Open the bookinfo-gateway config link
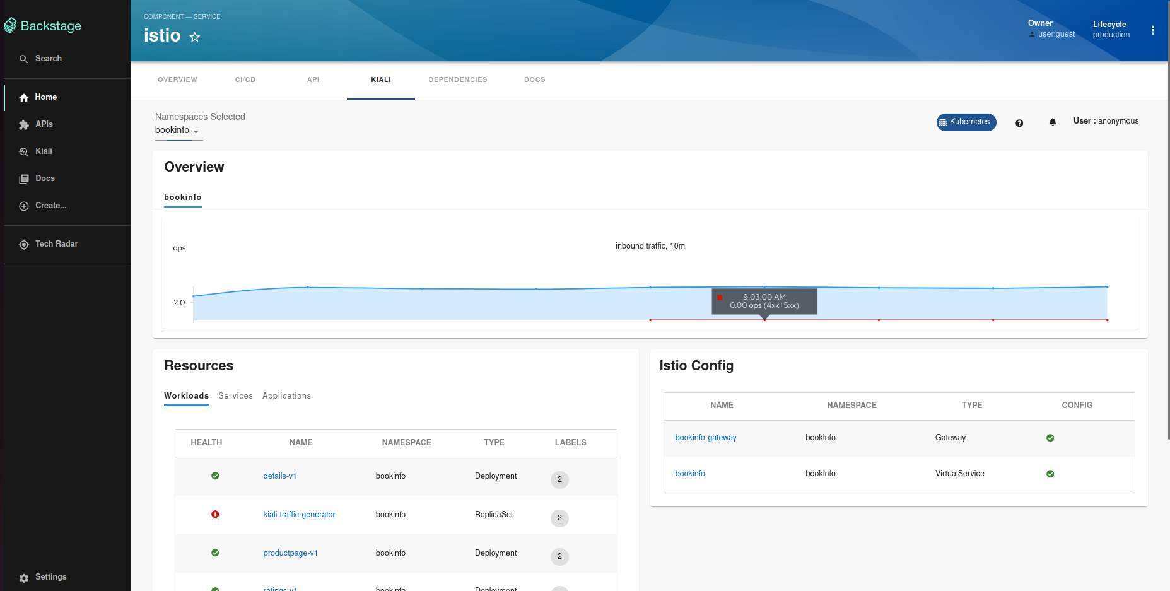Screen dimensions: 1170x591 tap(705, 438)
